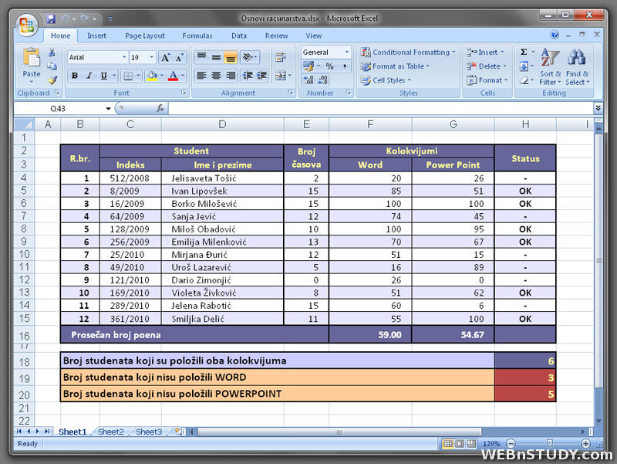Set Bottom Align vertical alignment
Screen dimensions: 617x464
[x=231, y=57]
